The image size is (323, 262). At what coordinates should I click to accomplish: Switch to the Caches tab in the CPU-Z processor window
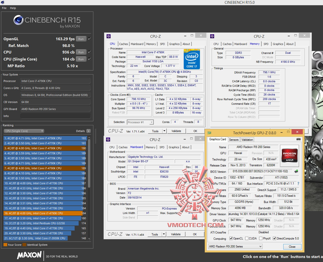(123, 44)
